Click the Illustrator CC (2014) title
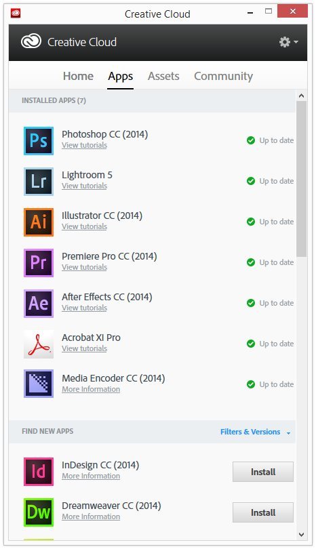Screen dimensions: 316x549 pyautogui.click(x=102, y=216)
